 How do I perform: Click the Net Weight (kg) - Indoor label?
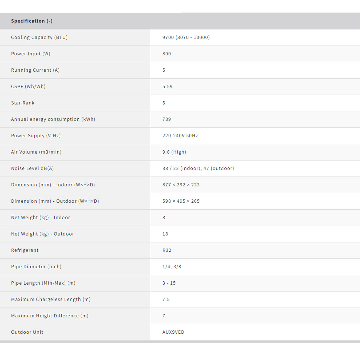click(x=41, y=217)
